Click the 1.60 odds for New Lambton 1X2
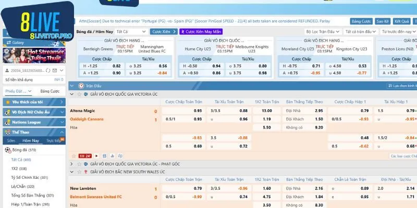Viewport: 417px width, 208px height. click(267, 189)
